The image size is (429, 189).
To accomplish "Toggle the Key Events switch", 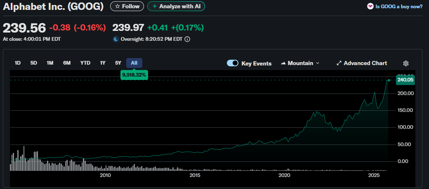I will [x=233, y=63].
